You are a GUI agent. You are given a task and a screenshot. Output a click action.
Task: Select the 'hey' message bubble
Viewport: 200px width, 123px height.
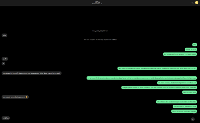point(194,45)
